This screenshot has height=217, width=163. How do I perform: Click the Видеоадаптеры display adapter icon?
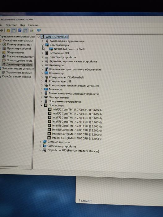coord(47,45)
